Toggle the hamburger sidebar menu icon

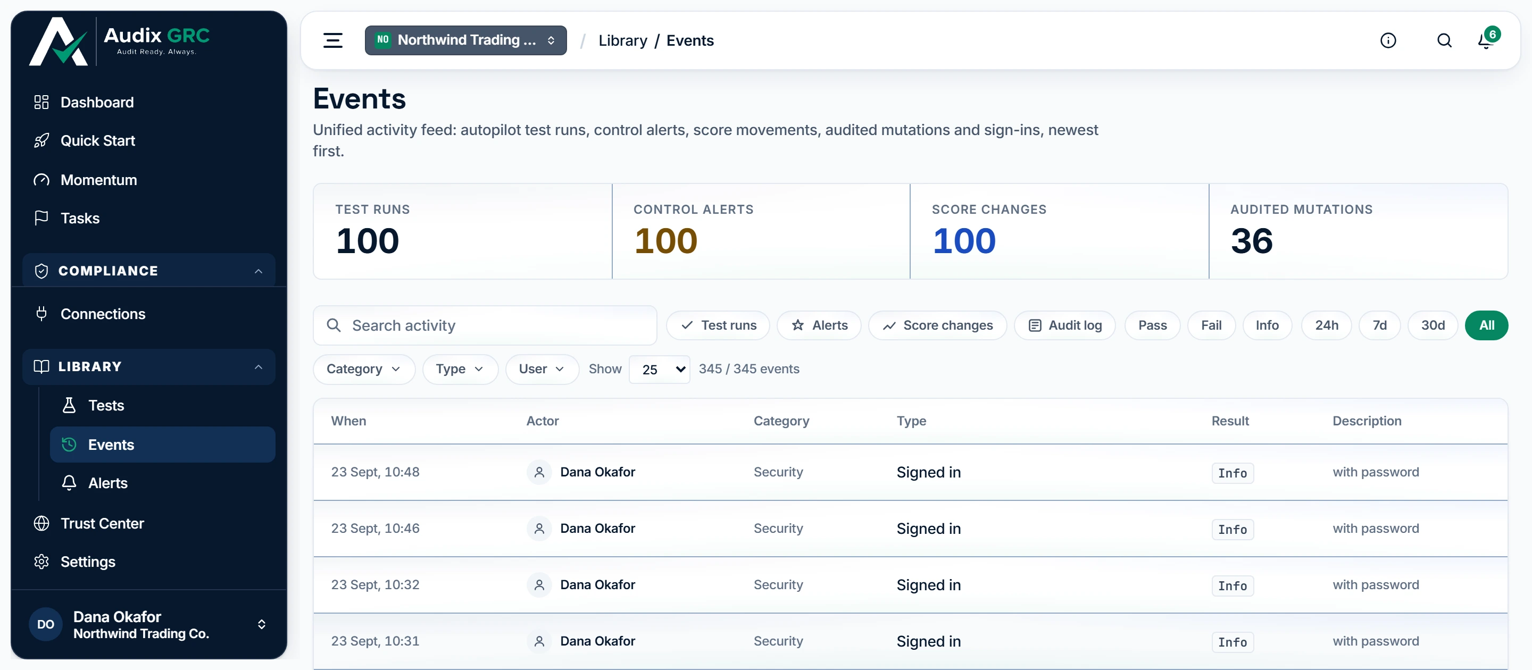tap(332, 40)
